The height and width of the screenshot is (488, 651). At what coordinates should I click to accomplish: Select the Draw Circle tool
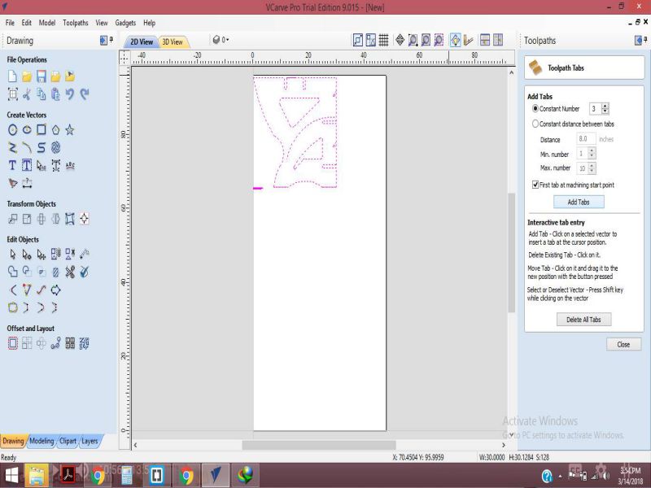pyautogui.click(x=12, y=130)
